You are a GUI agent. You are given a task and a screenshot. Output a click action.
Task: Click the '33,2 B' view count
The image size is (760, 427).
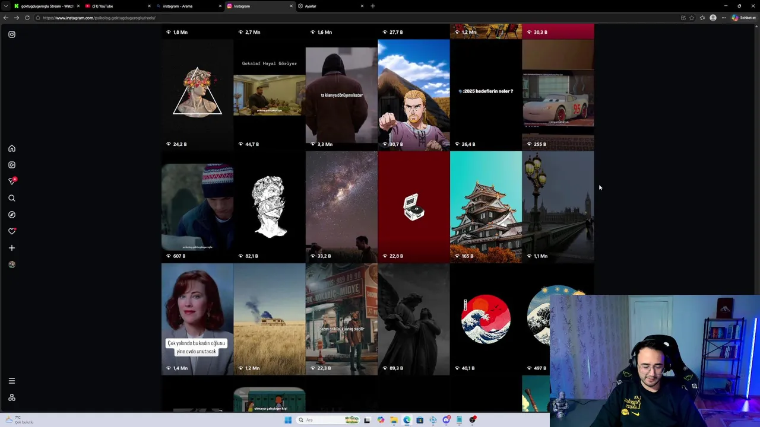pos(324,256)
